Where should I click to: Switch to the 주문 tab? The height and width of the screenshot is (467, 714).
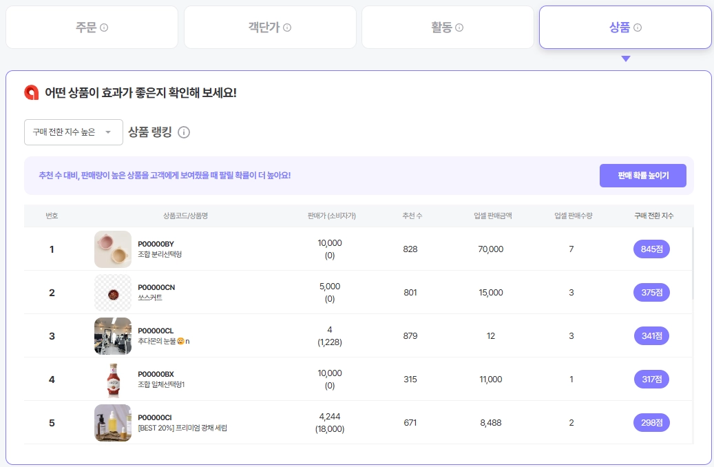pyautogui.click(x=92, y=28)
